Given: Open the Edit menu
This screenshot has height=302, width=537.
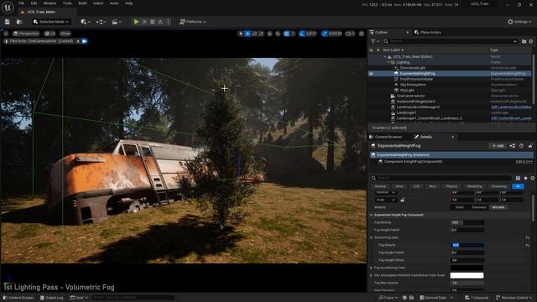Looking at the screenshot, I should click(x=34, y=3).
